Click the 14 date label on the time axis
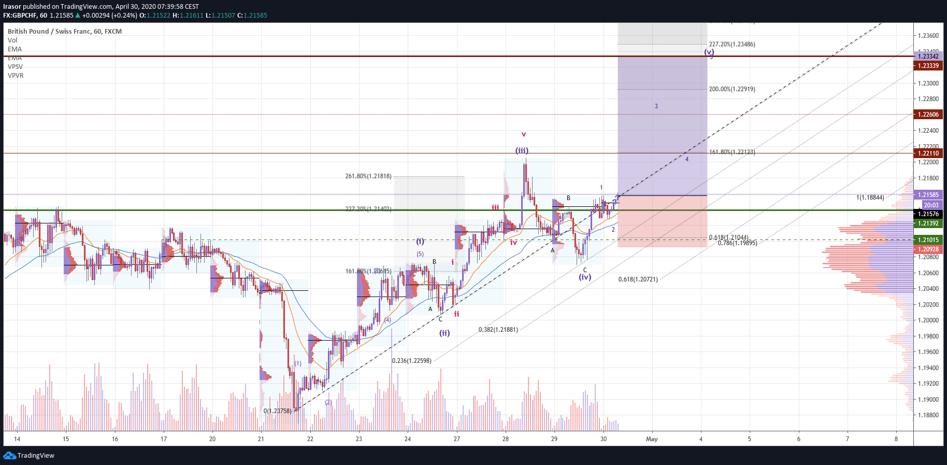The height and width of the screenshot is (465, 947). coord(17,439)
